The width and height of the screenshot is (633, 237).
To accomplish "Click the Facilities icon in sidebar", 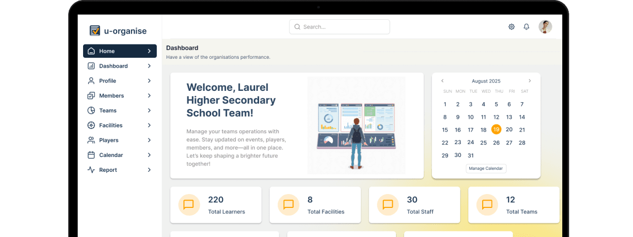I will [x=91, y=125].
